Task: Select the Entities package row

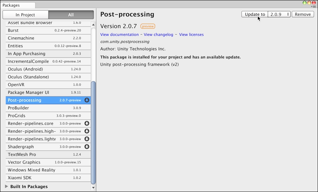Action: [x=48, y=46]
